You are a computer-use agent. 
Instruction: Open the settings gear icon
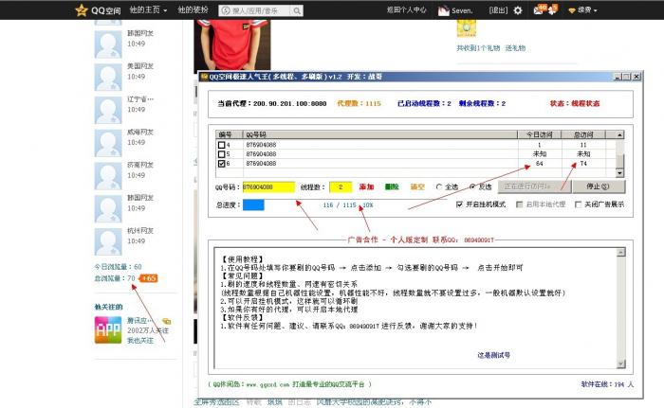[x=518, y=10]
